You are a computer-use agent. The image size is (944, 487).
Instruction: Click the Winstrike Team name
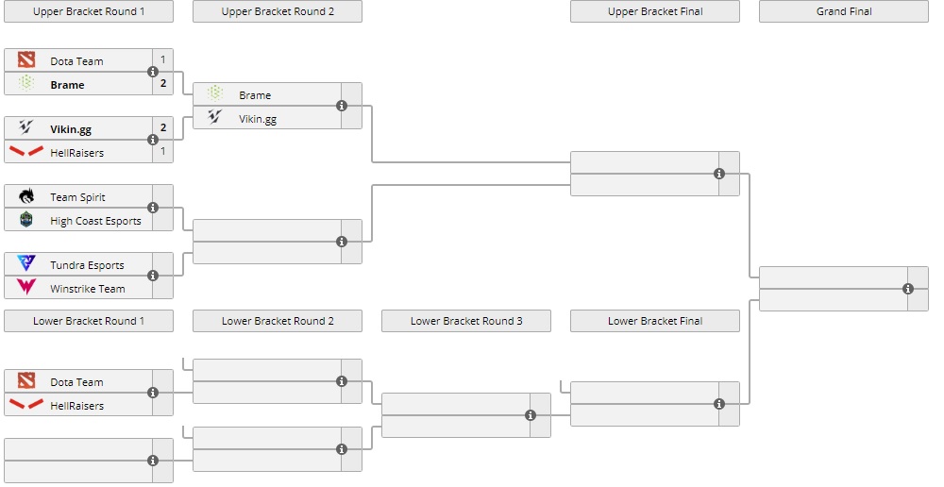[x=87, y=289]
